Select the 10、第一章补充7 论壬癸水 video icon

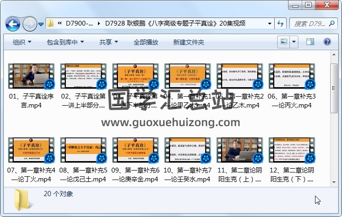(x=188, y=150)
